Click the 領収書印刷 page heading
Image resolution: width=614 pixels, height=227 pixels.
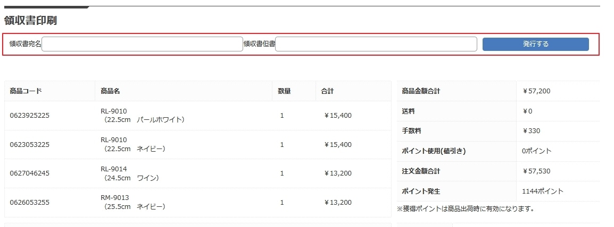click(x=30, y=21)
